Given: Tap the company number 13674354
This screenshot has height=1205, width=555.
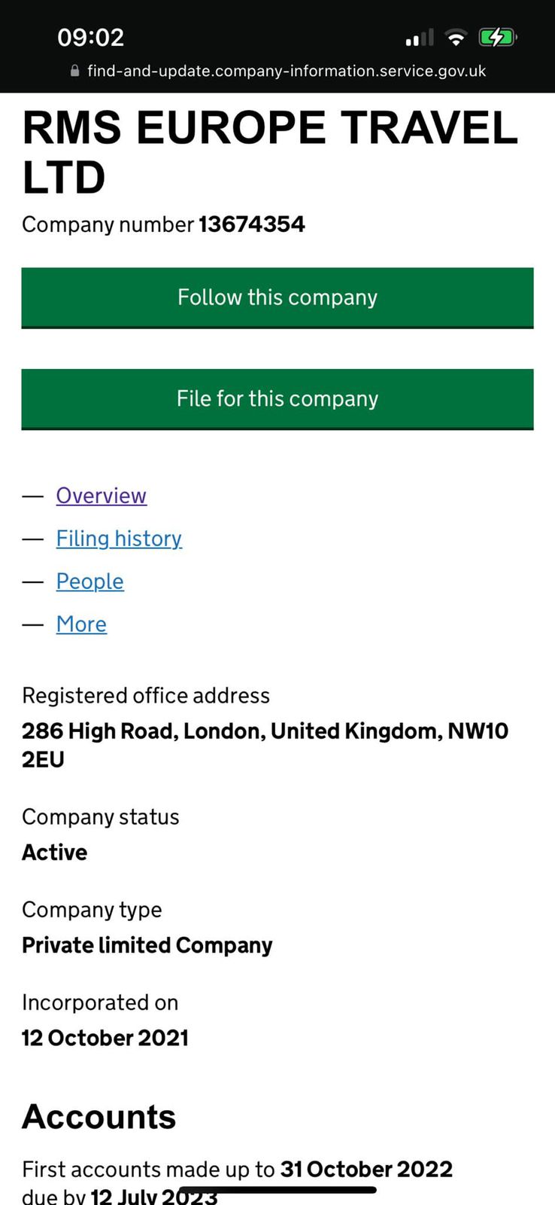Looking at the screenshot, I should [x=251, y=224].
